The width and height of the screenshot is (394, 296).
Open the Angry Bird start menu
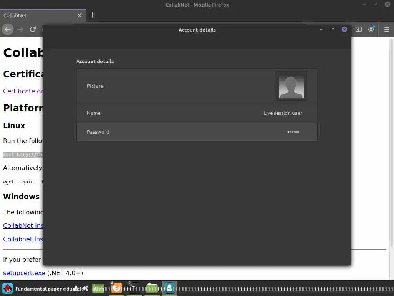click(x=8, y=288)
